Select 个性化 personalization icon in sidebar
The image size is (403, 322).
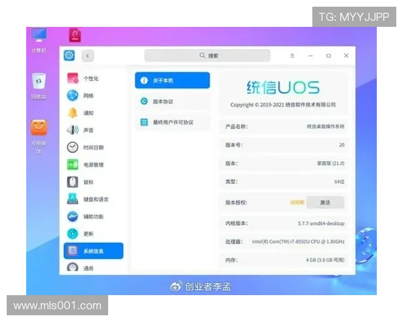pyautogui.click(x=73, y=78)
